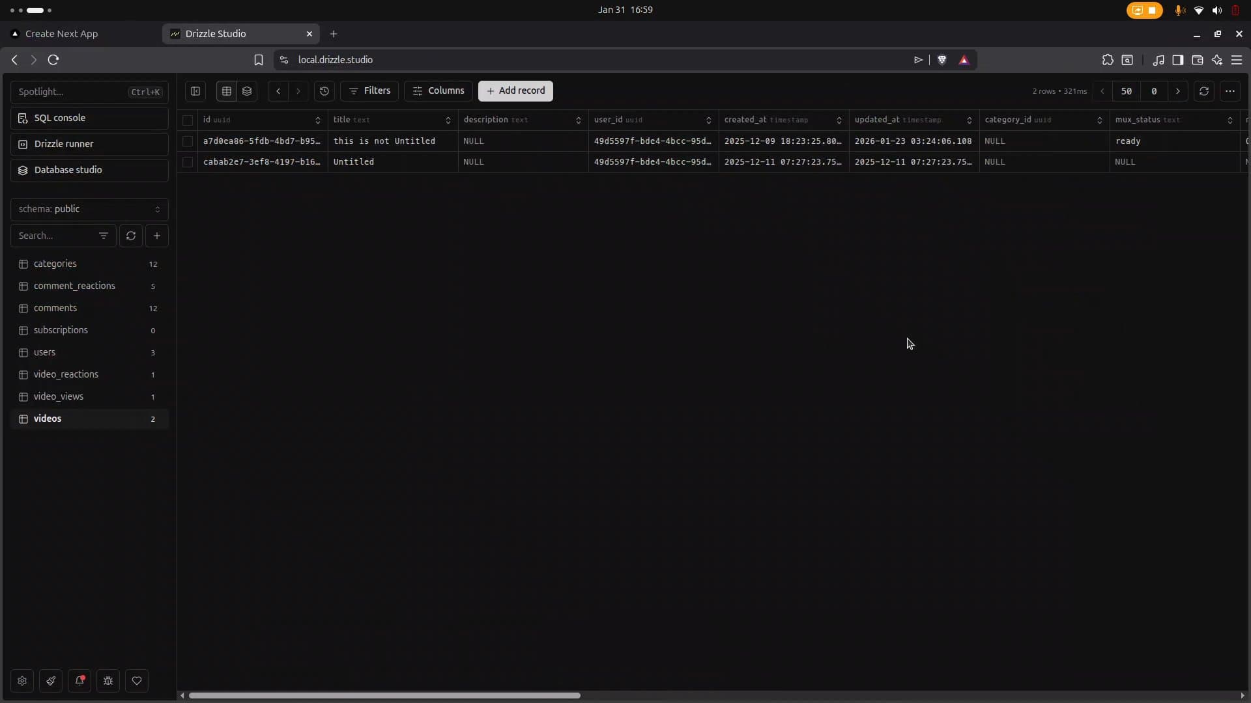Sort by the title column arrows
The width and height of the screenshot is (1251, 703).
pos(448,120)
